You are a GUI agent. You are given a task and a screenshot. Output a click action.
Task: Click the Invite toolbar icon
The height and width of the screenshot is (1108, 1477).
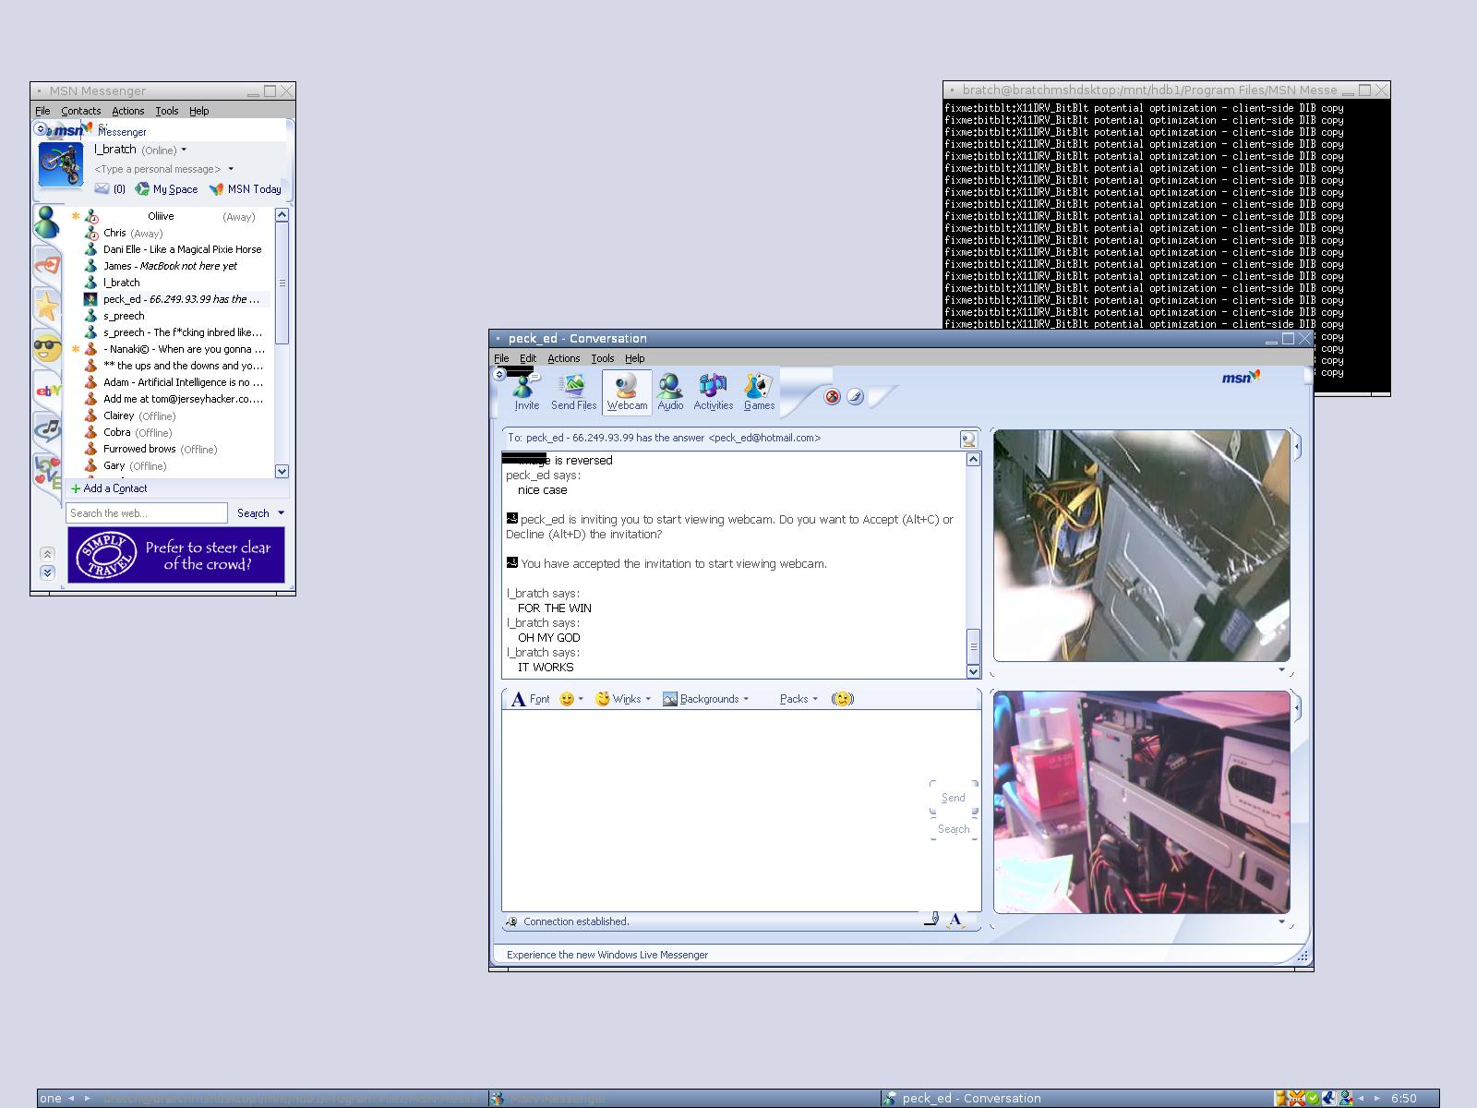526,392
